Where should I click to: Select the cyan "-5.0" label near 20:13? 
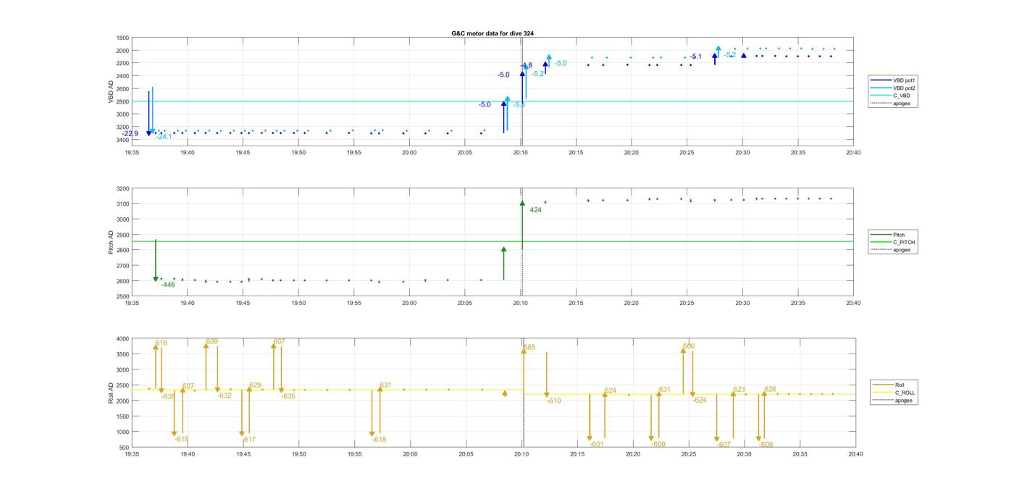click(561, 64)
